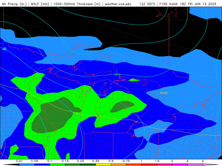Click the "F150 Valid: 18Z FRI JUN 13 2025" text
This screenshot has height=166, width=222.
(x=188, y=4)
